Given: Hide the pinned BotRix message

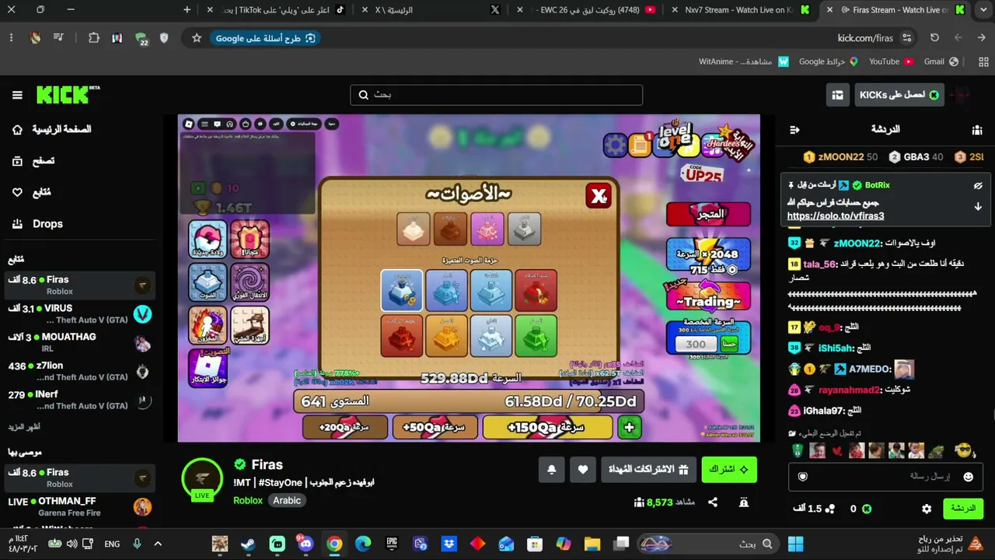Looking at the screenshot, I should [978, 186].
